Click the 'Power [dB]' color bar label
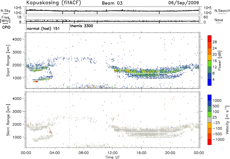This screenshot has height=159, width=230. click(219, 61)
